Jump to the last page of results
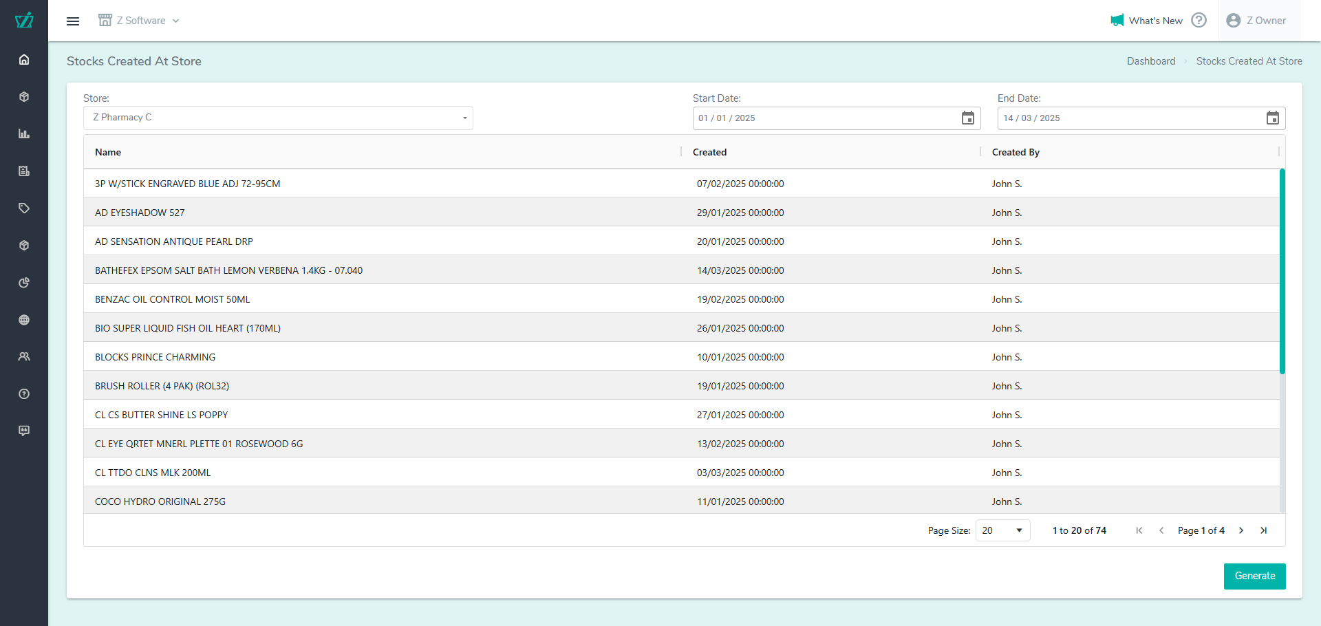The width and height of the screenshot is (1321, 626). tap(1263, 530)
